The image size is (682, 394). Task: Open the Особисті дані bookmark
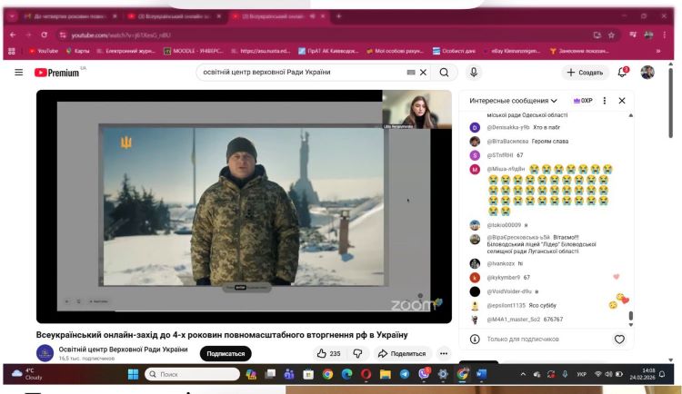pyautogui.click(x=454, y=51)
